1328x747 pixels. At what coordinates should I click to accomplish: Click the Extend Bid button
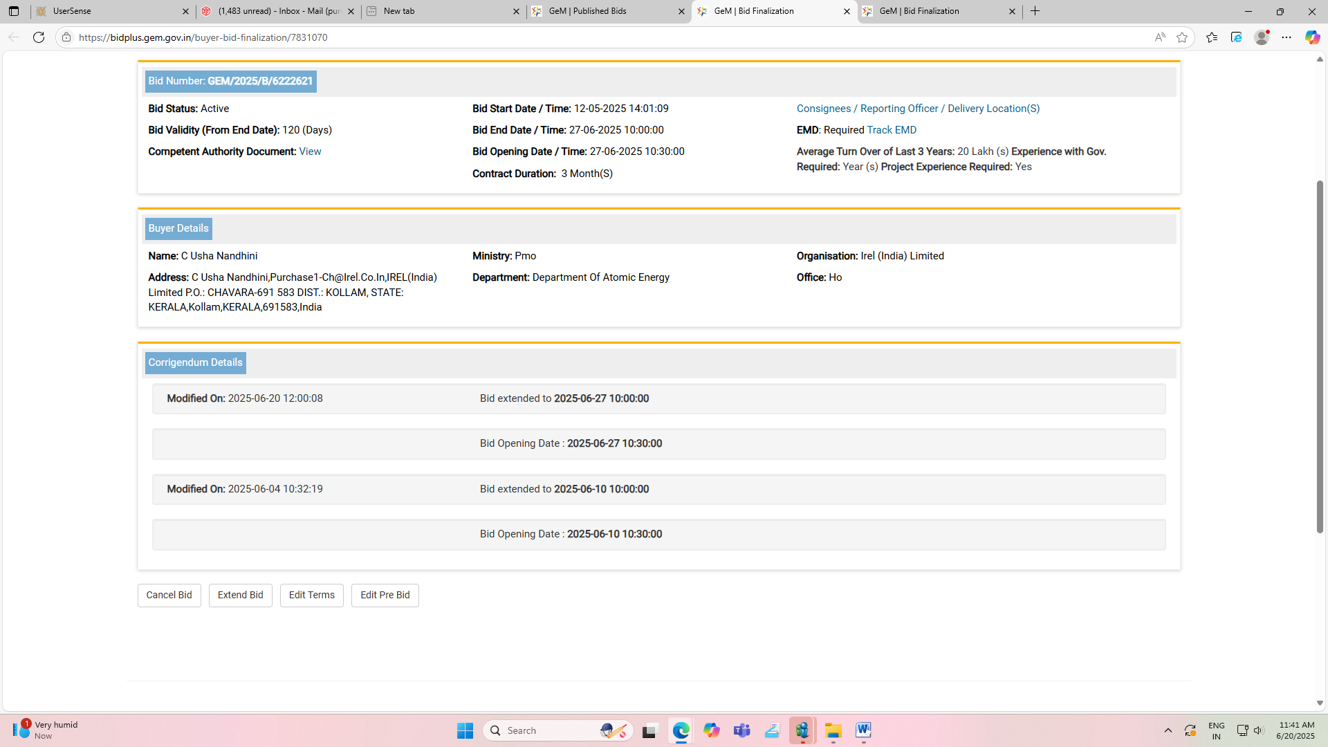(241, 595)
